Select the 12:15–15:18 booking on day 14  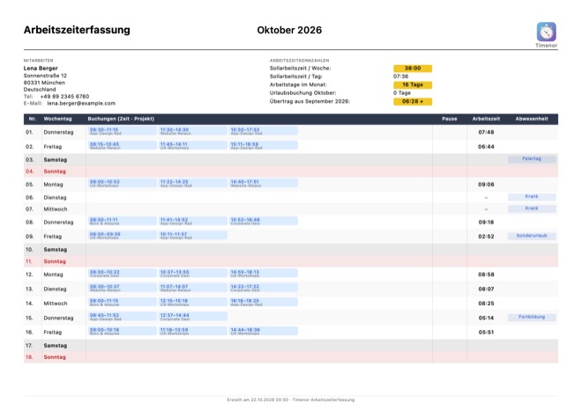193,303
